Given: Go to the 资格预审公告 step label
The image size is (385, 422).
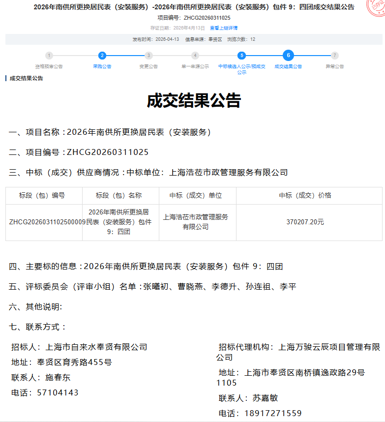Looking at the screenshot, I should point(49,66).
